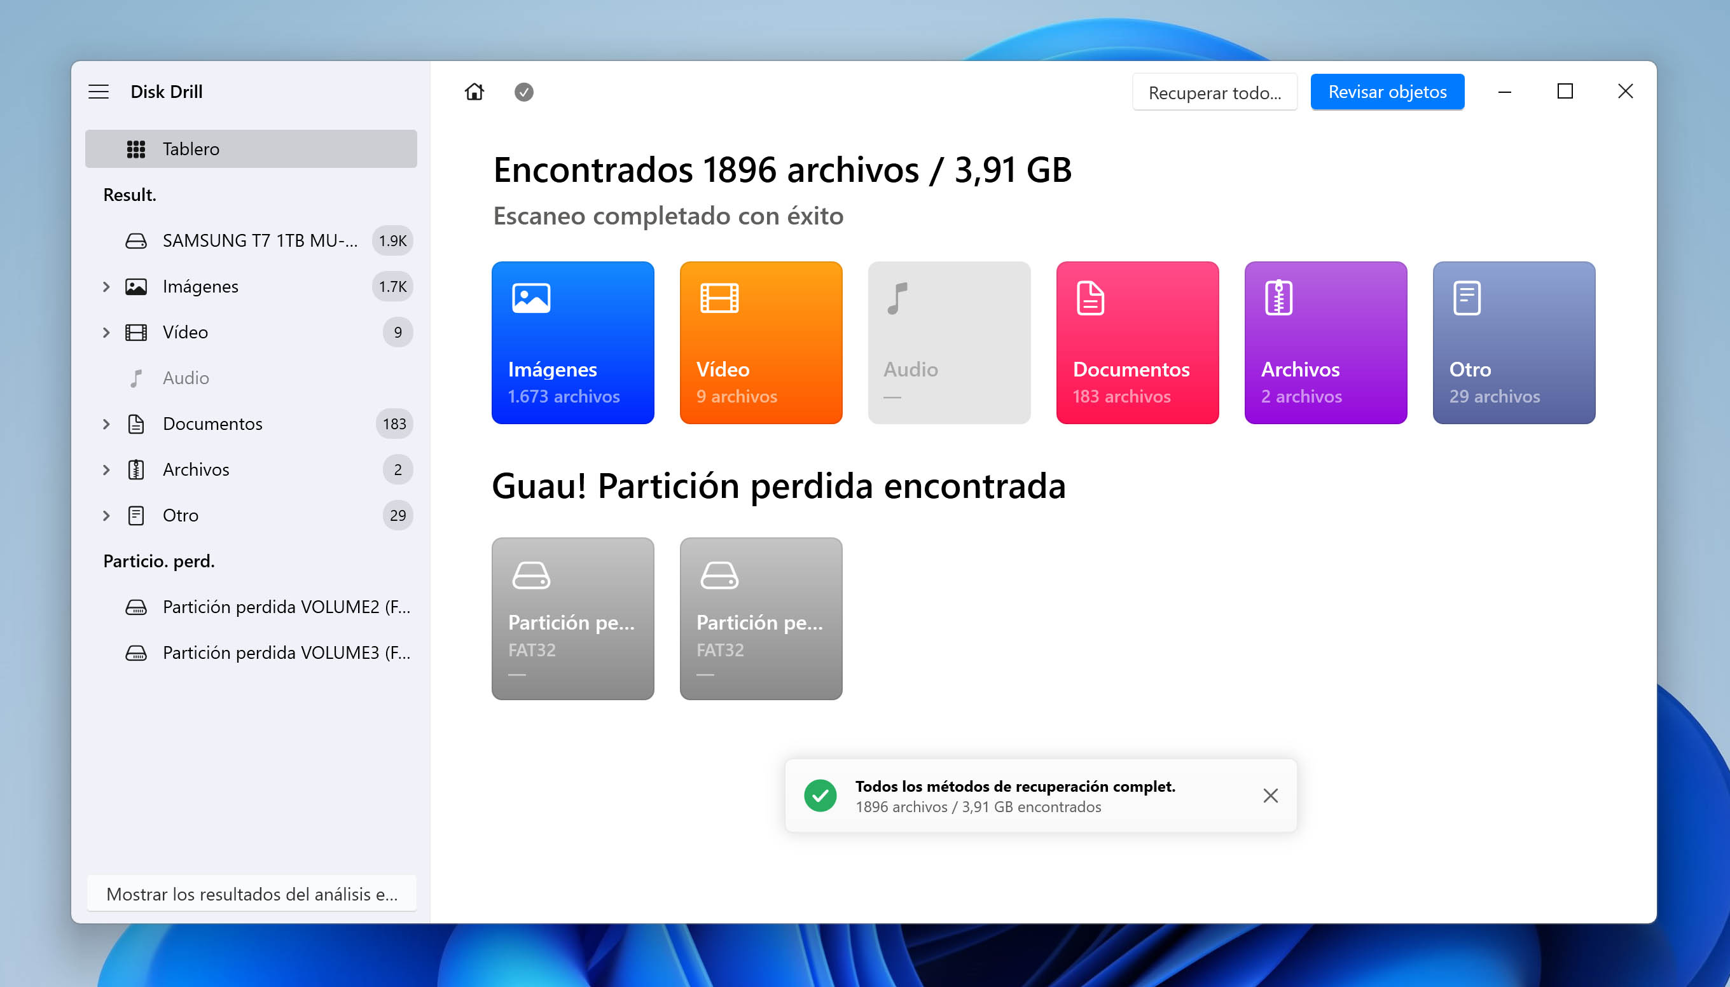Click the VOLUME2 lost partition drive icon
The width and height of the screenshot is (1730, 987).
coord(136,607)
